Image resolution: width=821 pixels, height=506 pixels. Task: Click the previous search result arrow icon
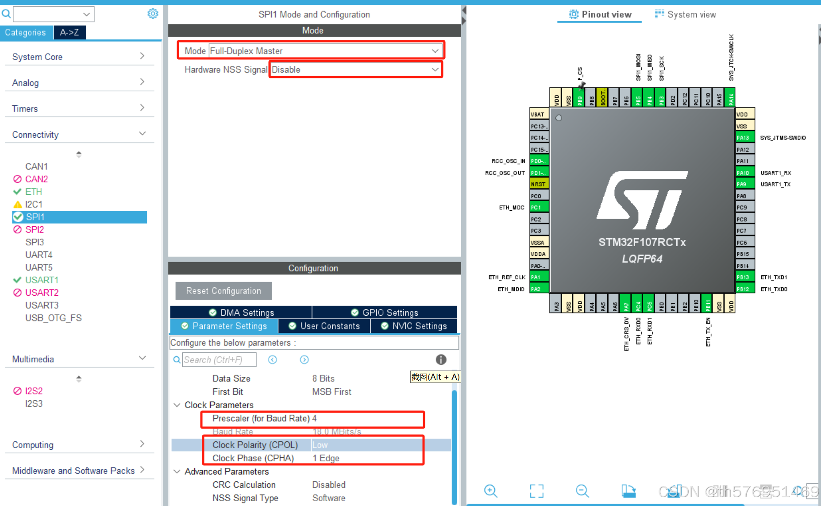pyautogui.click(x=272, y=359)
